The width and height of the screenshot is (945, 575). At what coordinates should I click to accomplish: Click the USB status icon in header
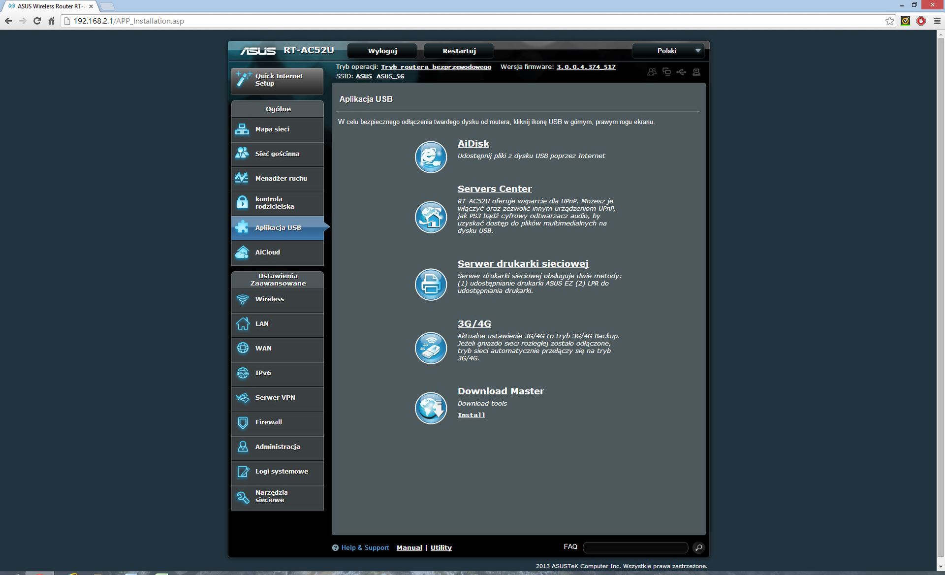click(681, 72)
